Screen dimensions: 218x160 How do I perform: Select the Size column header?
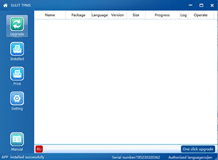pos(136,15)
